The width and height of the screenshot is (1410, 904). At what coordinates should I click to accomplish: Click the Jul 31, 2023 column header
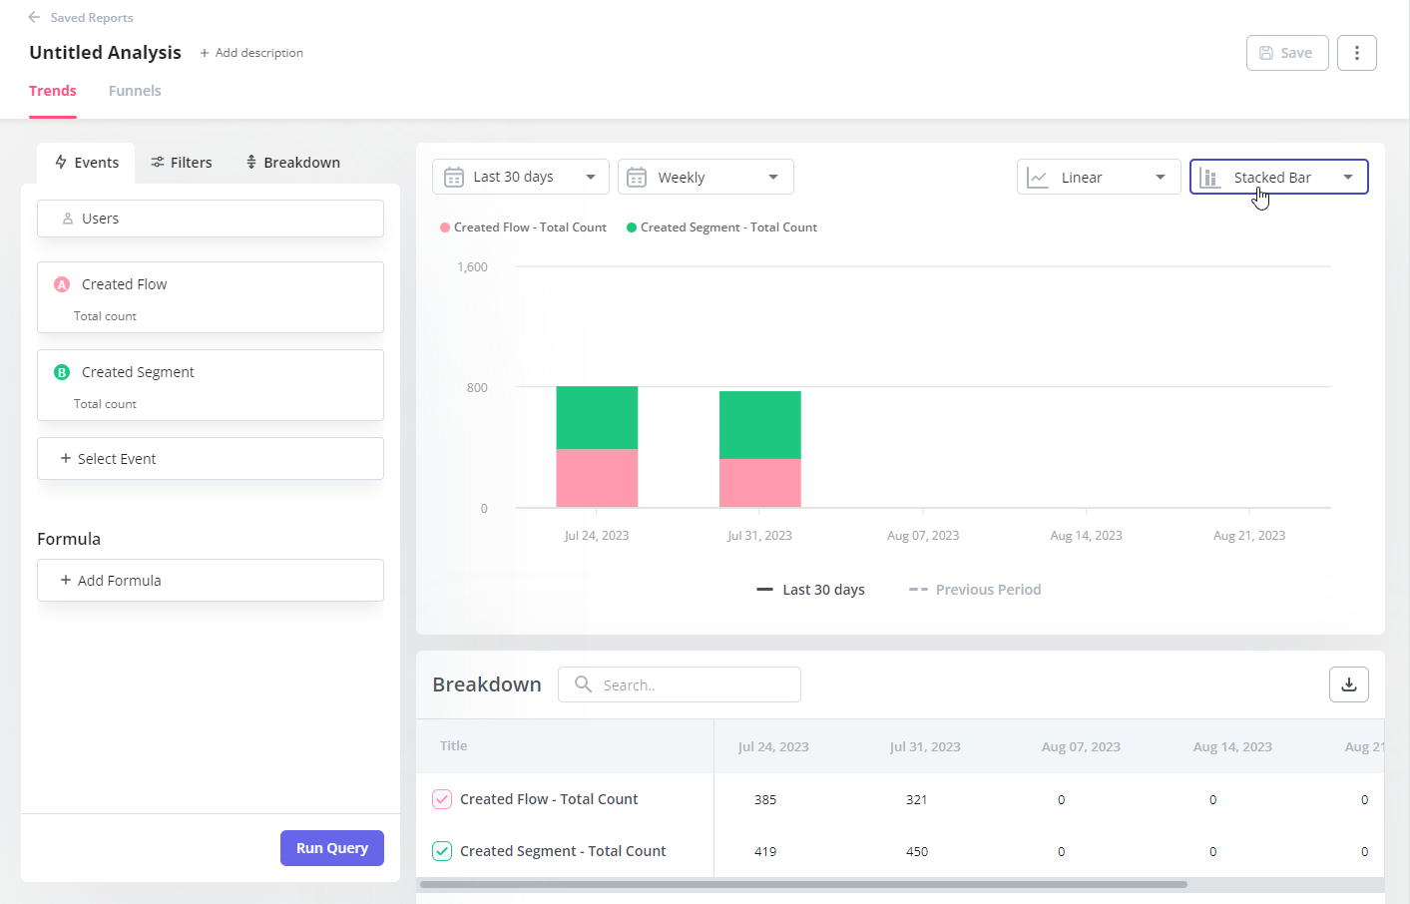[925, 746]
